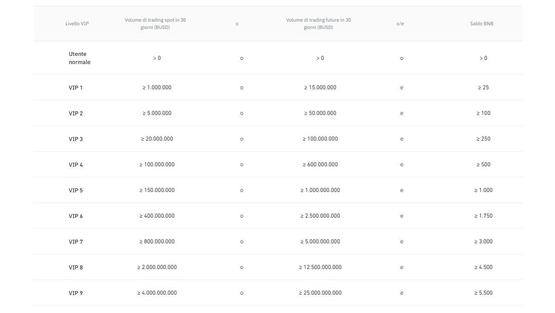Click the futures volume '≥ 2.500.000.000' cell

320,216
